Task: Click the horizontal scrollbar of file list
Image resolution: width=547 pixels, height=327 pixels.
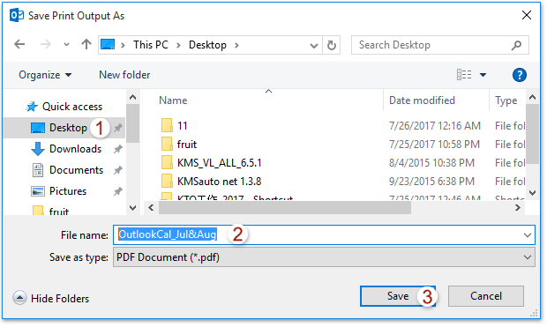Action: point(285,208)
